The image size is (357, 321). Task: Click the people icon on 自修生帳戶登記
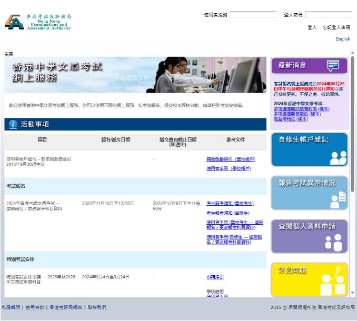point(338,158)
